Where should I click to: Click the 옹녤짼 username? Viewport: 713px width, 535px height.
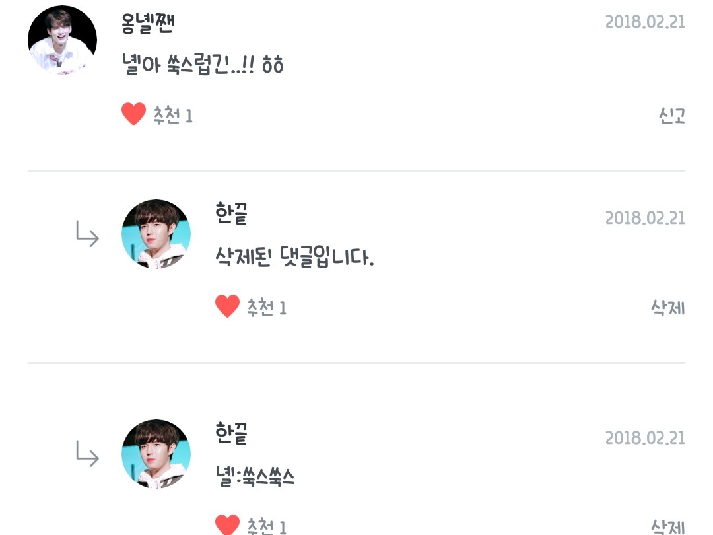tap(148, 23)
